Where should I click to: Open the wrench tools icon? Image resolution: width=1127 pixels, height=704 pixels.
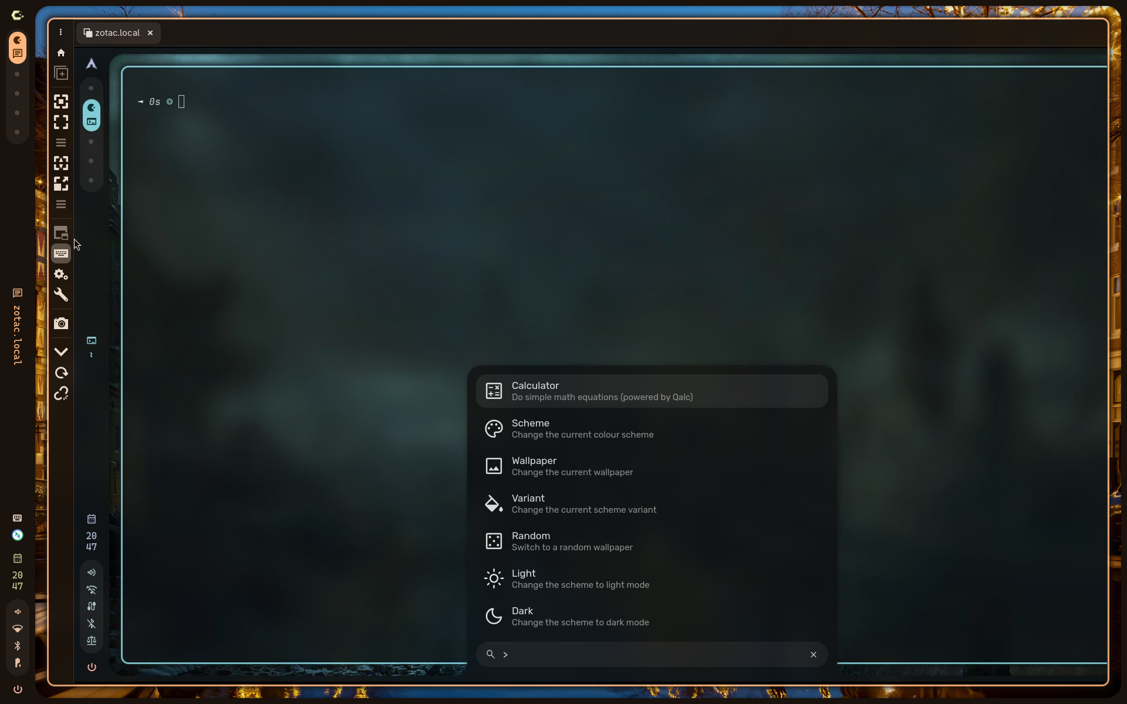tap(61, 295)
